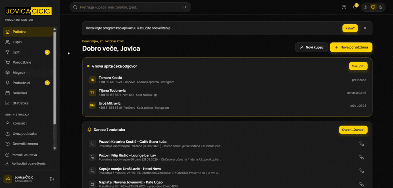Screen dimensions: 393x188
Task: Click phone icon for Filip Ristić task
Action: [361, 157]
